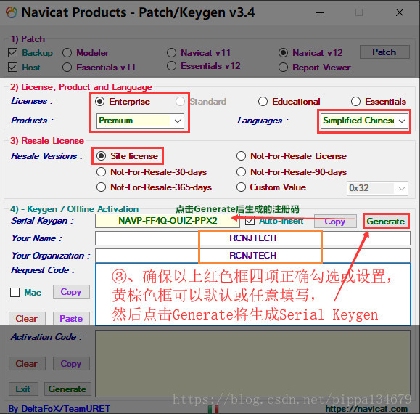The image size is (420, 414).
Task: Open the https://navicat.com link
Action: coord(366,409)
